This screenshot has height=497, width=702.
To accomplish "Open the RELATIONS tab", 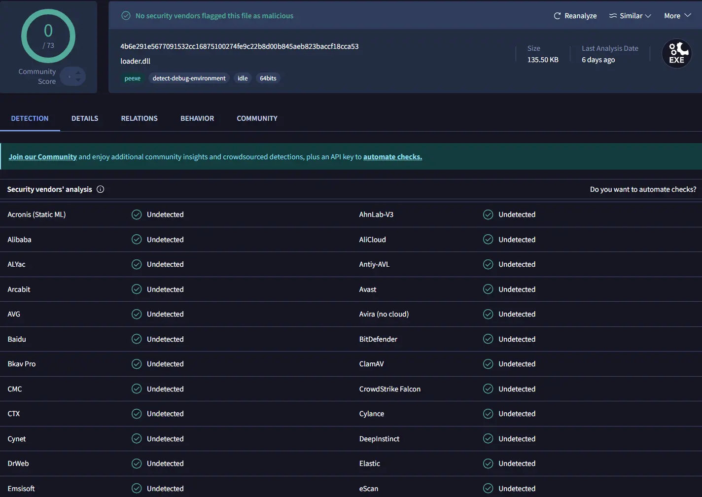I will [x=140, y=118].
